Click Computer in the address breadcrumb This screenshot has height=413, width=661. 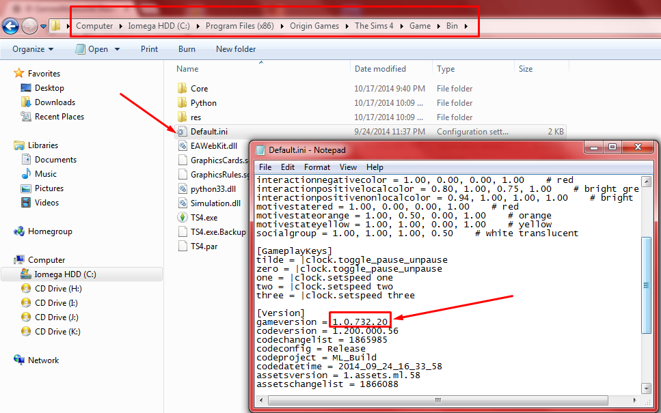coord(94,26)
